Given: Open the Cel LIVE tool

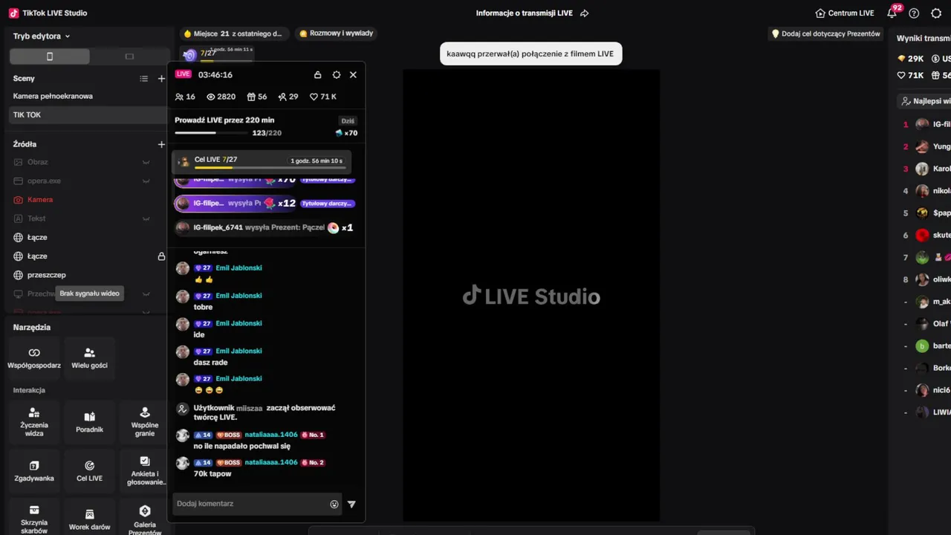Looking at the screenshot, I should click(89, 471).
